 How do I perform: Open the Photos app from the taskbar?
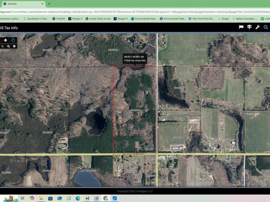[115, 198]
